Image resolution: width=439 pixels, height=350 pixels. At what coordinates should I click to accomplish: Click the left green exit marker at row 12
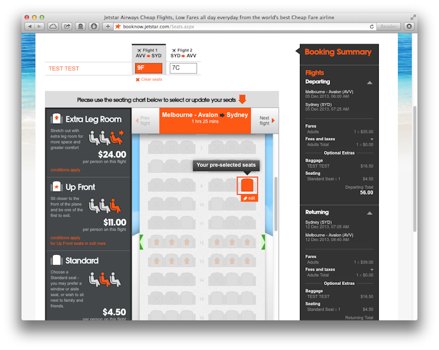point(141,242)
